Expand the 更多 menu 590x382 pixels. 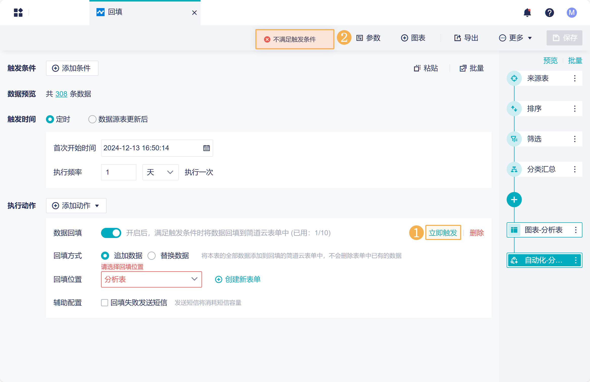click(x=515, y=38)
